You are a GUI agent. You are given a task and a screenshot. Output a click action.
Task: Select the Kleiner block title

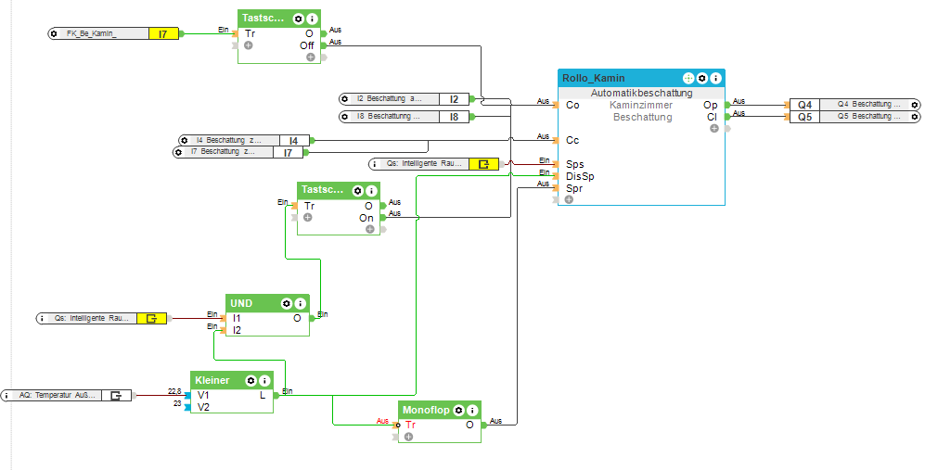pos(212,380)
